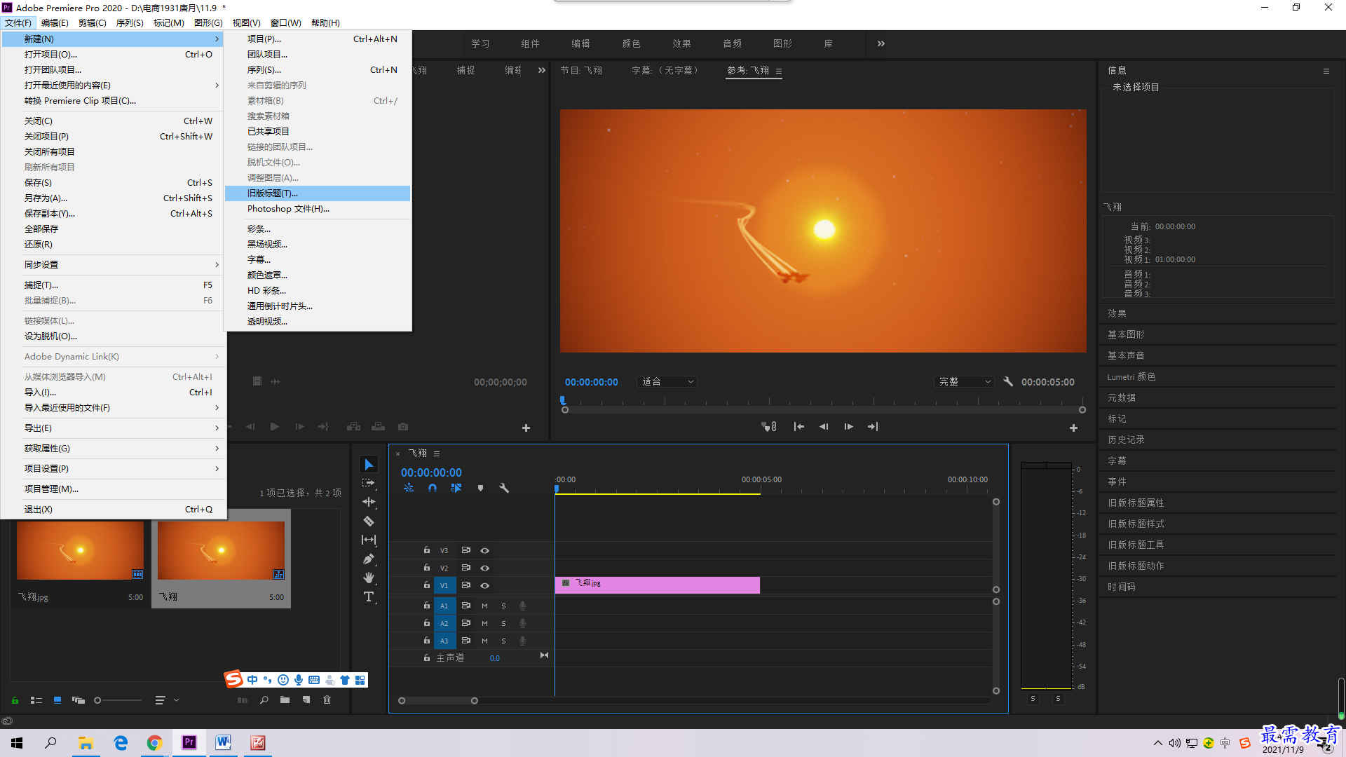The width and height of the screenshot is (1346, 757).
Task: Open sort icons dropdown in project panel
Action: pos(167,700)
